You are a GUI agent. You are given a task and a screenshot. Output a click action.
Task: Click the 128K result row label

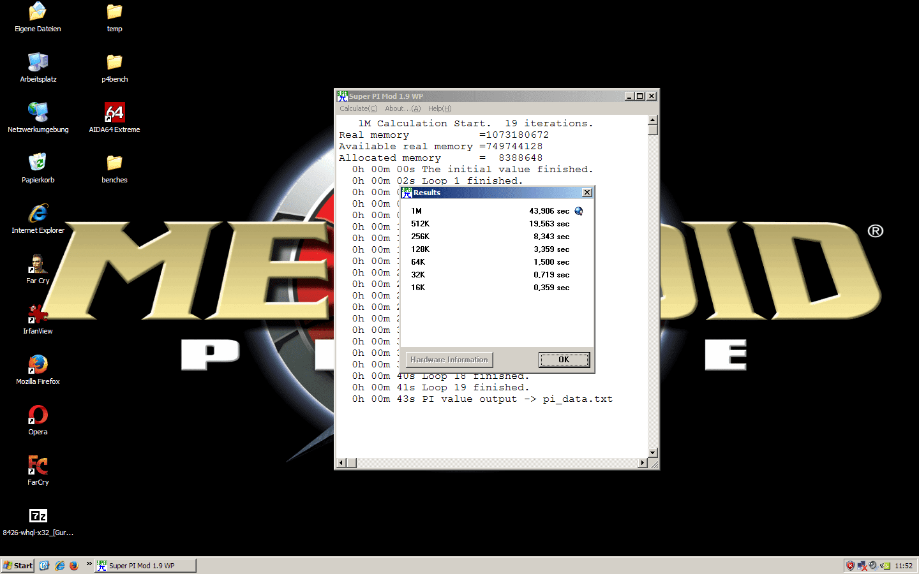pos(421,249)
